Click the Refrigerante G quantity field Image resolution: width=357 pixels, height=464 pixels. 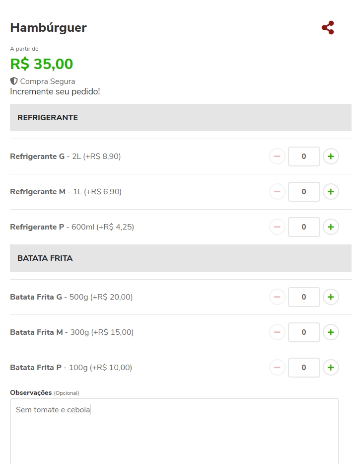304,156
